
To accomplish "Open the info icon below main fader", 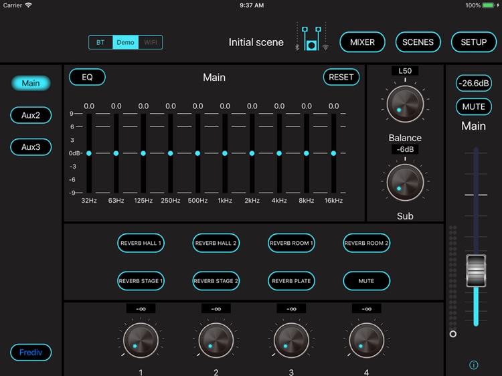I will tap(473, 365).
